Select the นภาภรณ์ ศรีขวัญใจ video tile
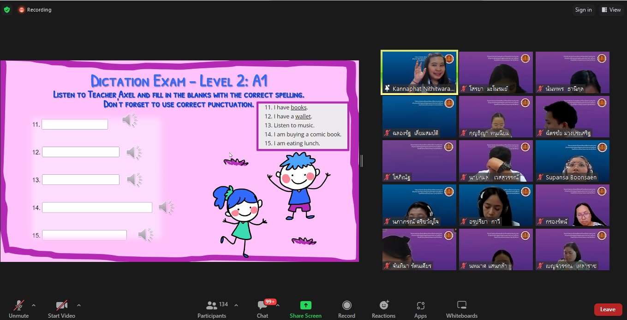The width and height of the screenshot is (627, 320). (x=419, y=205)
